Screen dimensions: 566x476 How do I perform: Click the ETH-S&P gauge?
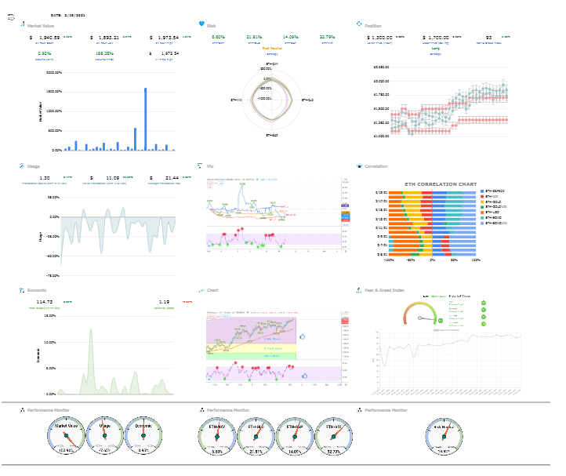point(295,436)
